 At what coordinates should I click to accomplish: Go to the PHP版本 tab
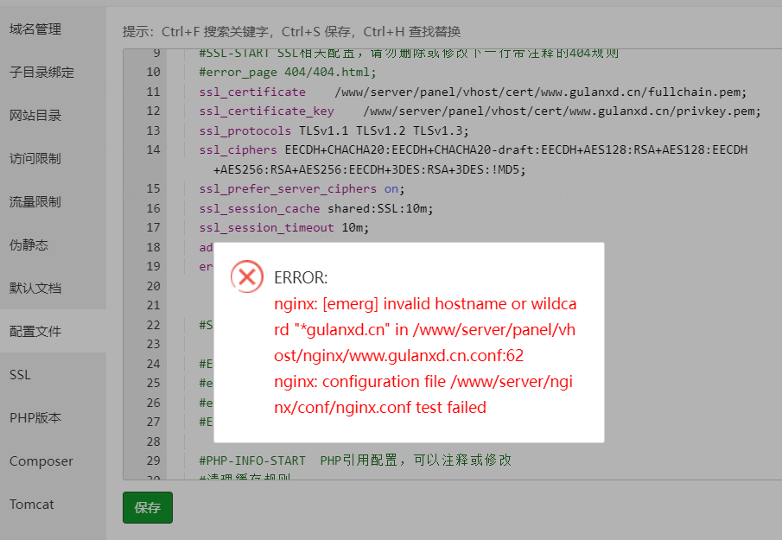point(35,418)
